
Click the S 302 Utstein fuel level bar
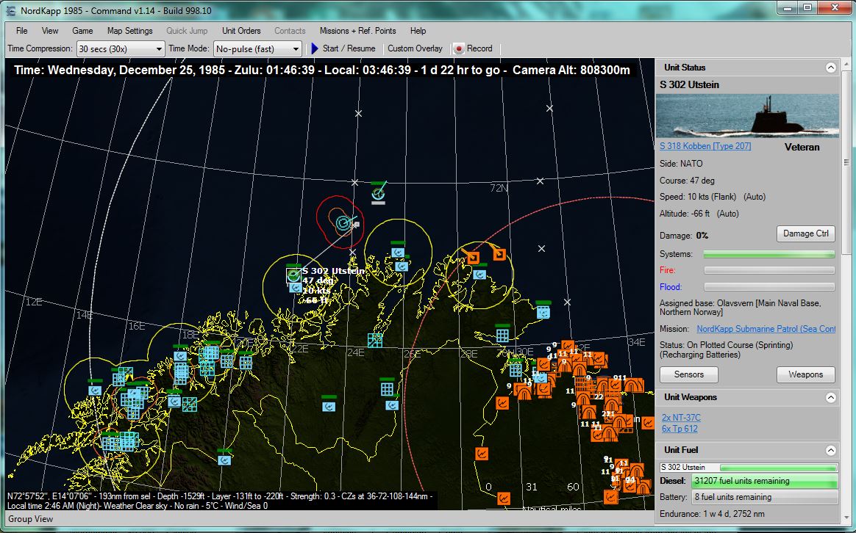(x=779, y=468)
